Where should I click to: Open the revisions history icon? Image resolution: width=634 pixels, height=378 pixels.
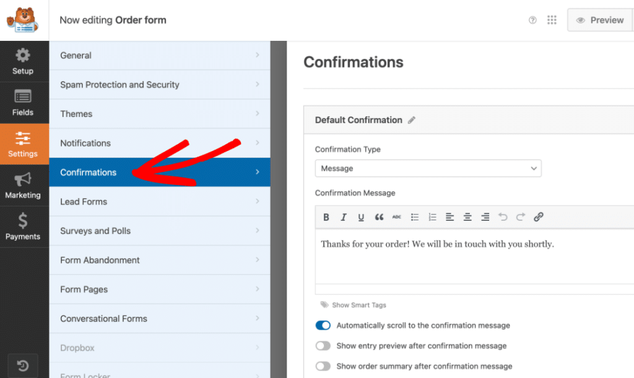pyautogui.click(x=23, y=366)
